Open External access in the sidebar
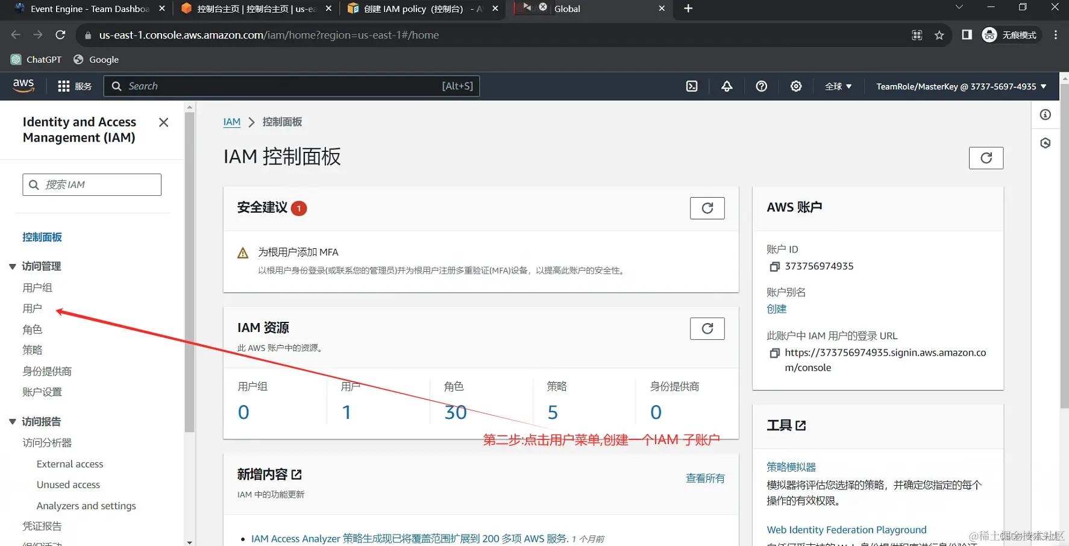 point(70,464)
